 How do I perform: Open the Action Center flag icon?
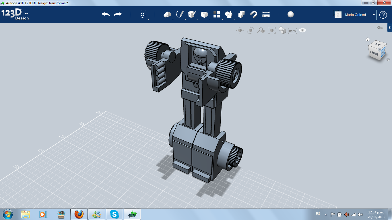click(333, 214)
